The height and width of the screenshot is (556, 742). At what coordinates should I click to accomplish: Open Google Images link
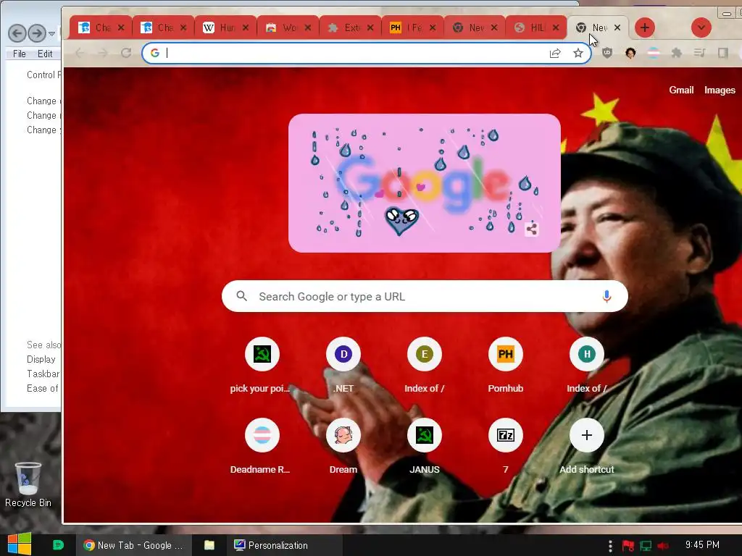point(720,90)
